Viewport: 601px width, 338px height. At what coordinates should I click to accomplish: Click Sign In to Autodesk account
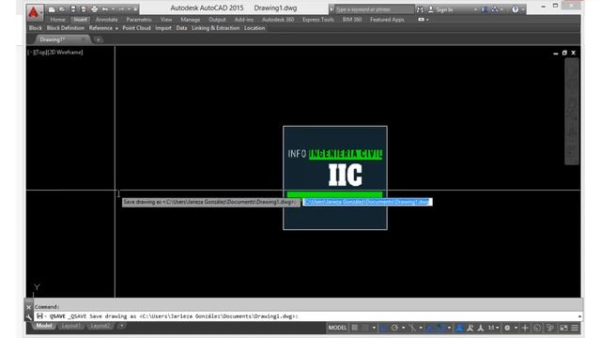pos(444,9)
